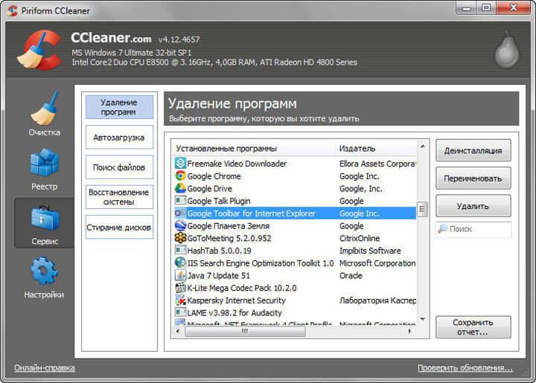Open the Реестр registry section

tap(45, 169)
